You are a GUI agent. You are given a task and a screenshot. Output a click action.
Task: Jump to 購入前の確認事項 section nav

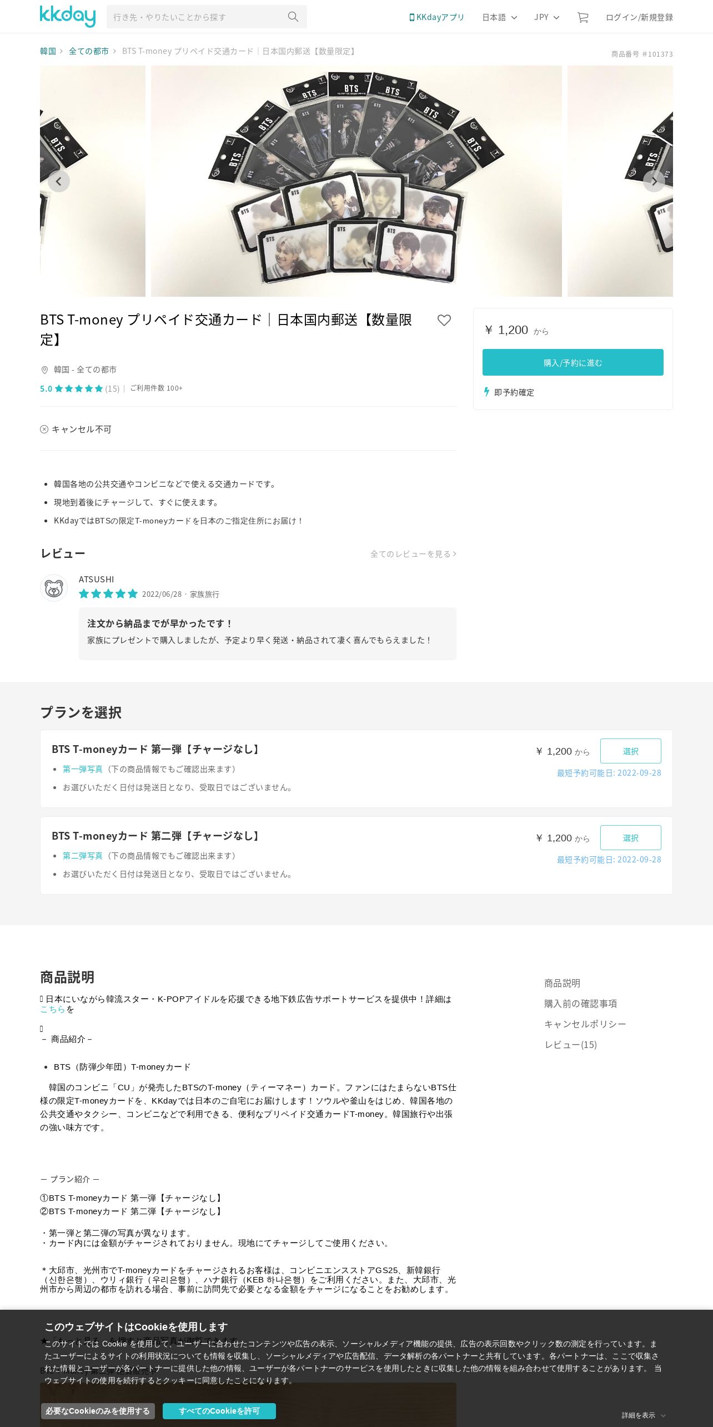tap(580, 1004)
